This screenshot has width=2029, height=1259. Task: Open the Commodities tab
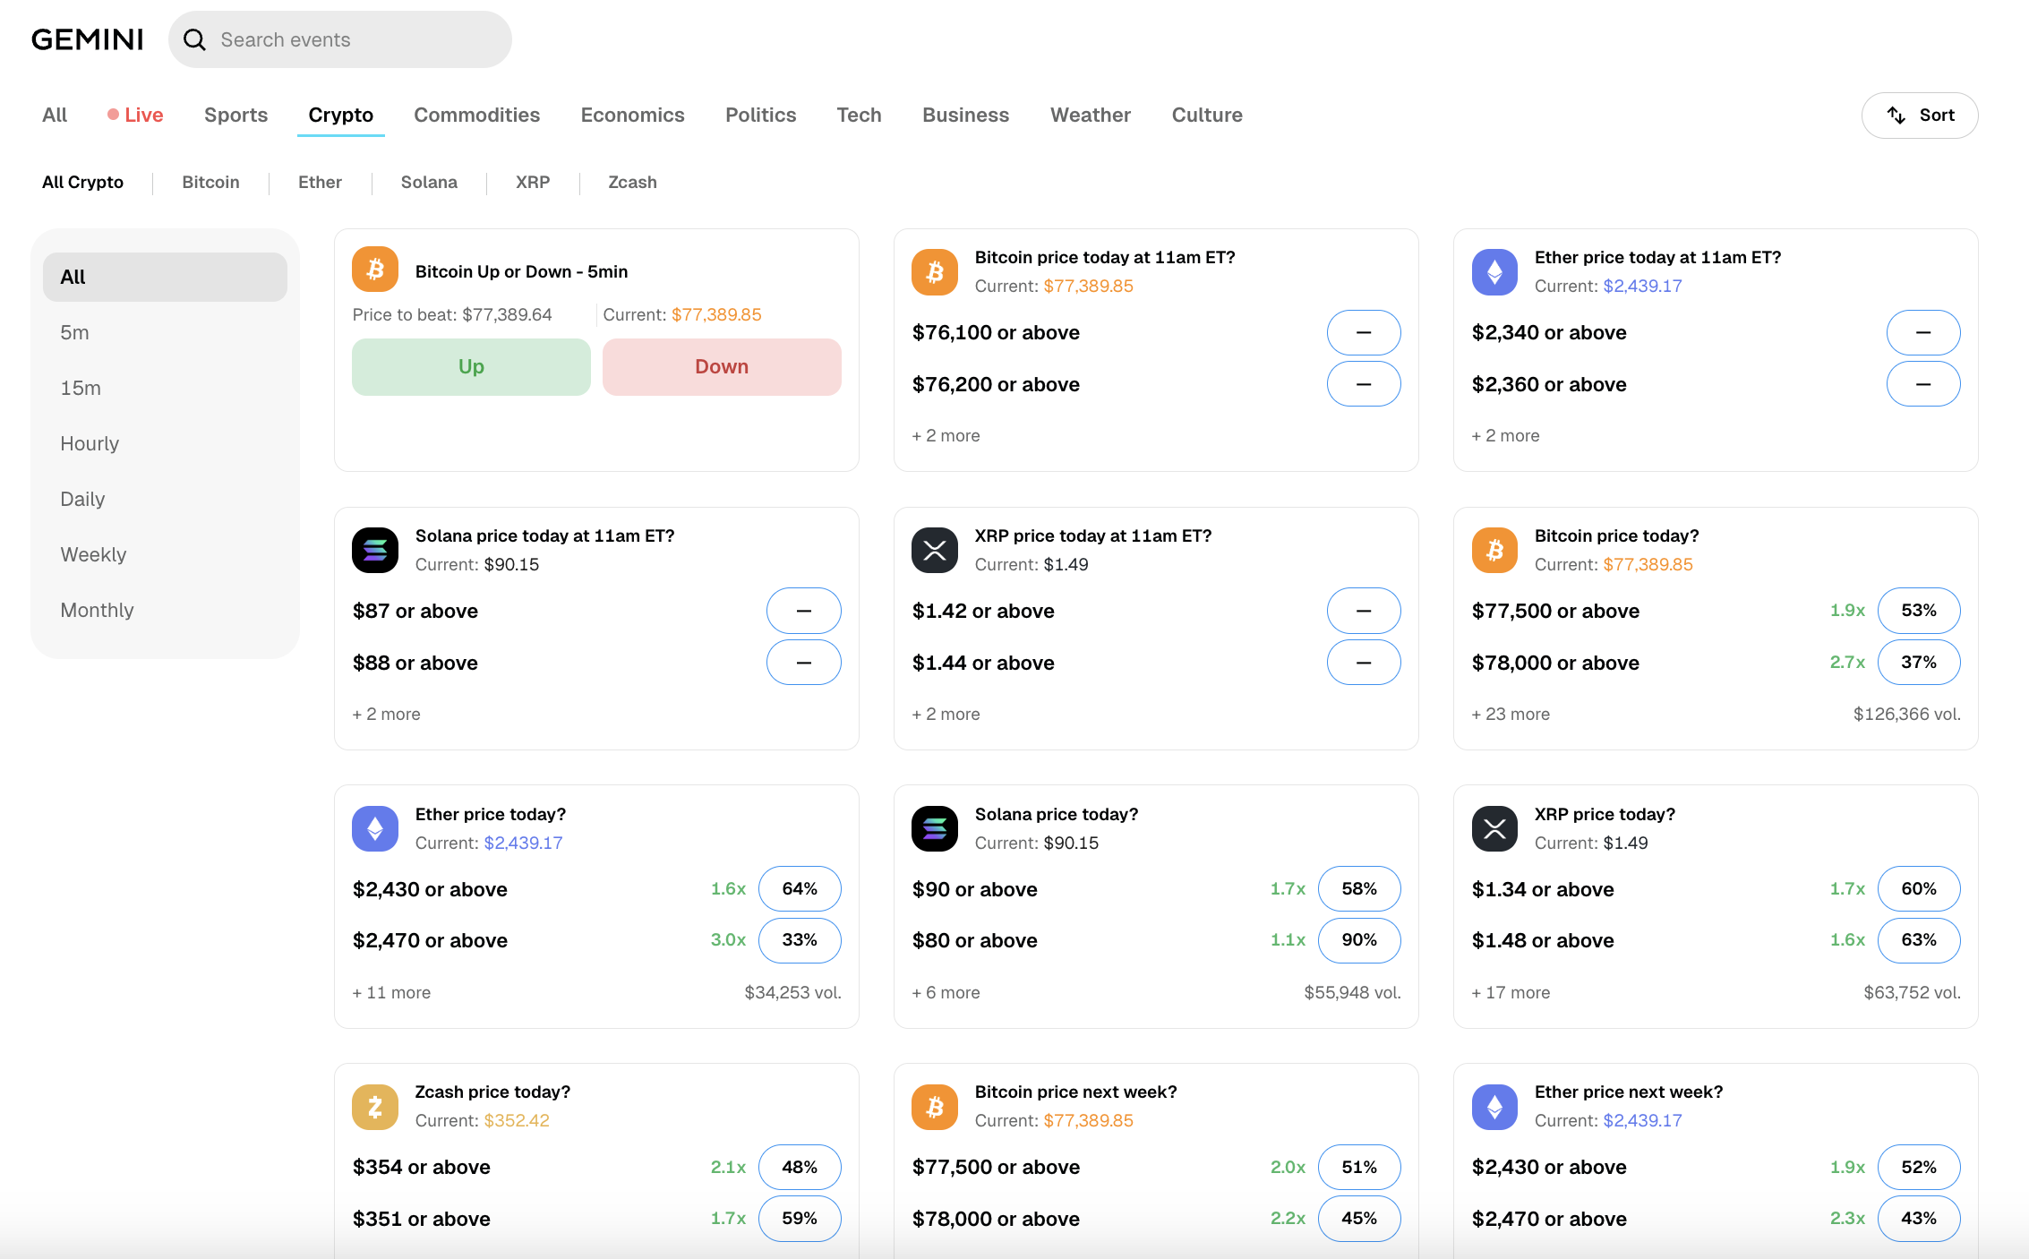click(476, 115)
